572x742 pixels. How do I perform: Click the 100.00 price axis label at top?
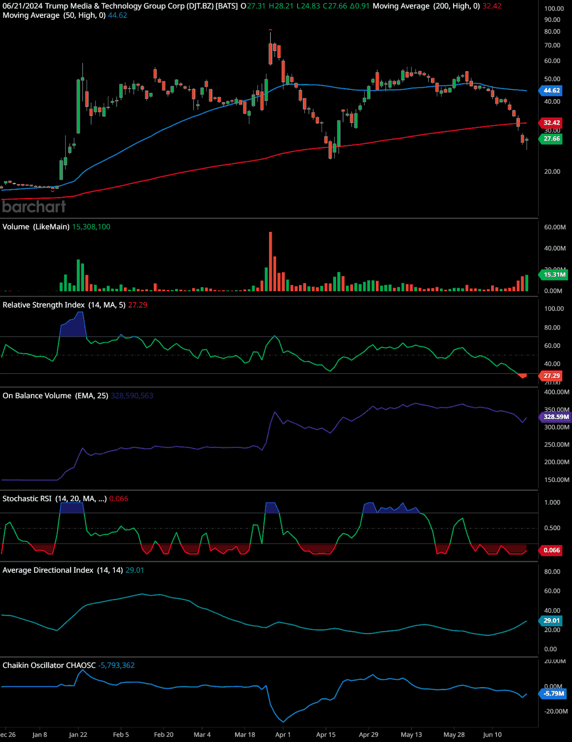pos(554,8)
